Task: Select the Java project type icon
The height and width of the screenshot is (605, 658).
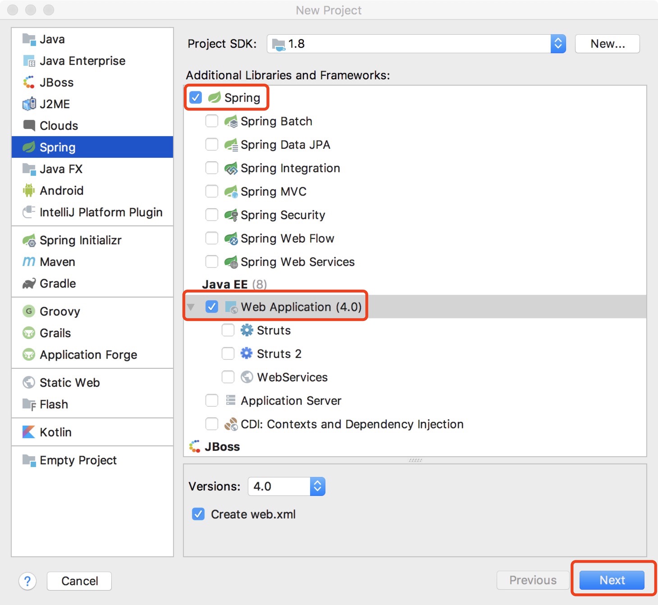Action: pos(29,39)
